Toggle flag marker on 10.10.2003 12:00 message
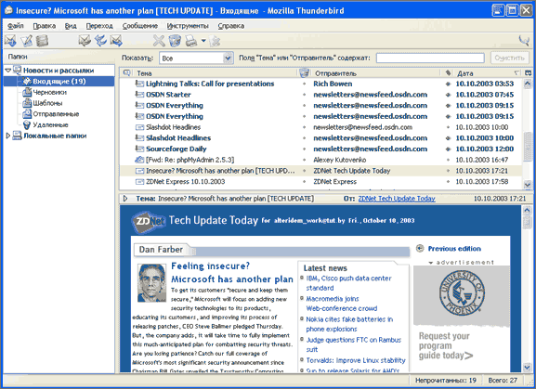536x389 pixels. point(448,149)
